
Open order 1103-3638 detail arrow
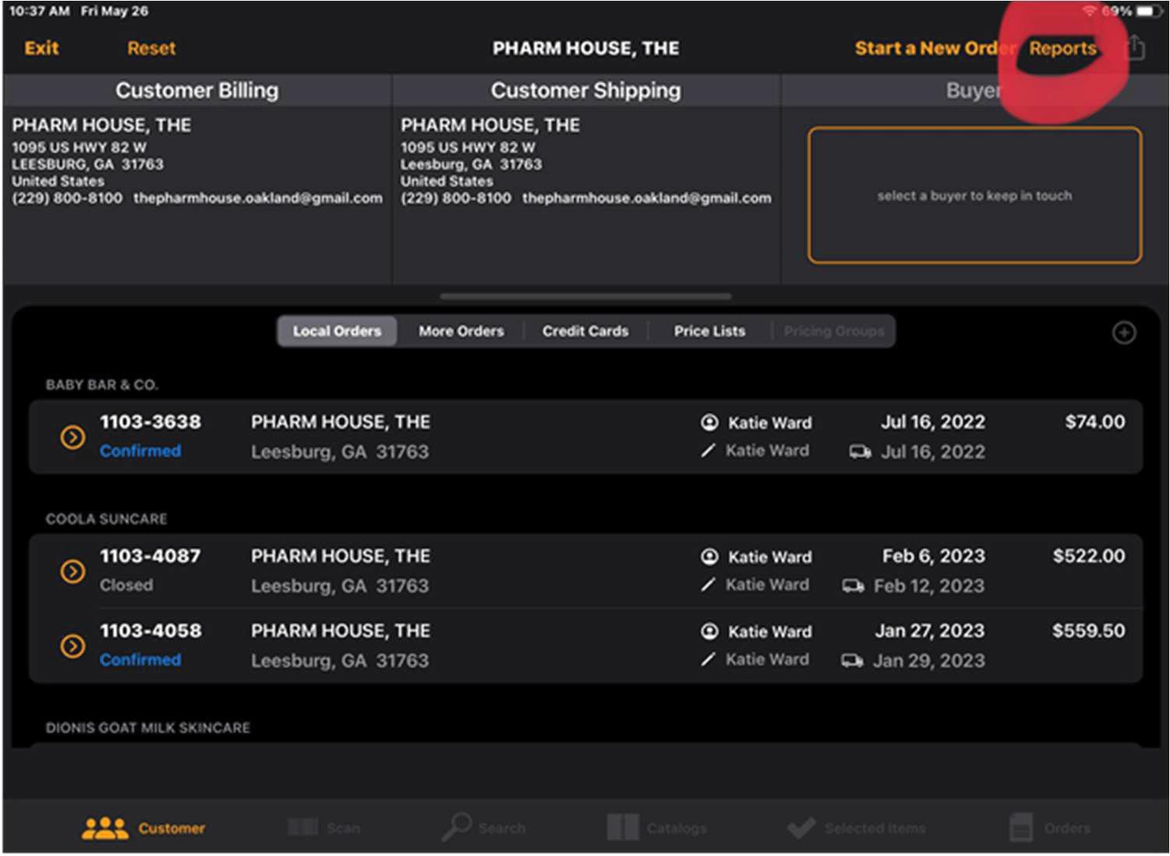72,438
